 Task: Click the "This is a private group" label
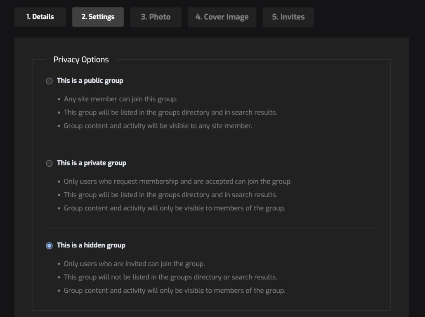pos(92,163)
